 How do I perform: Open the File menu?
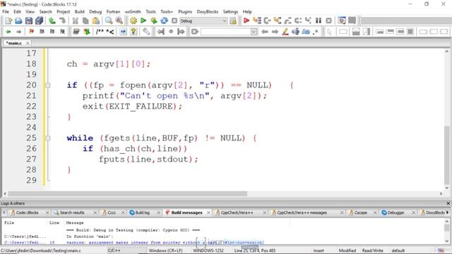click(6, 11)
